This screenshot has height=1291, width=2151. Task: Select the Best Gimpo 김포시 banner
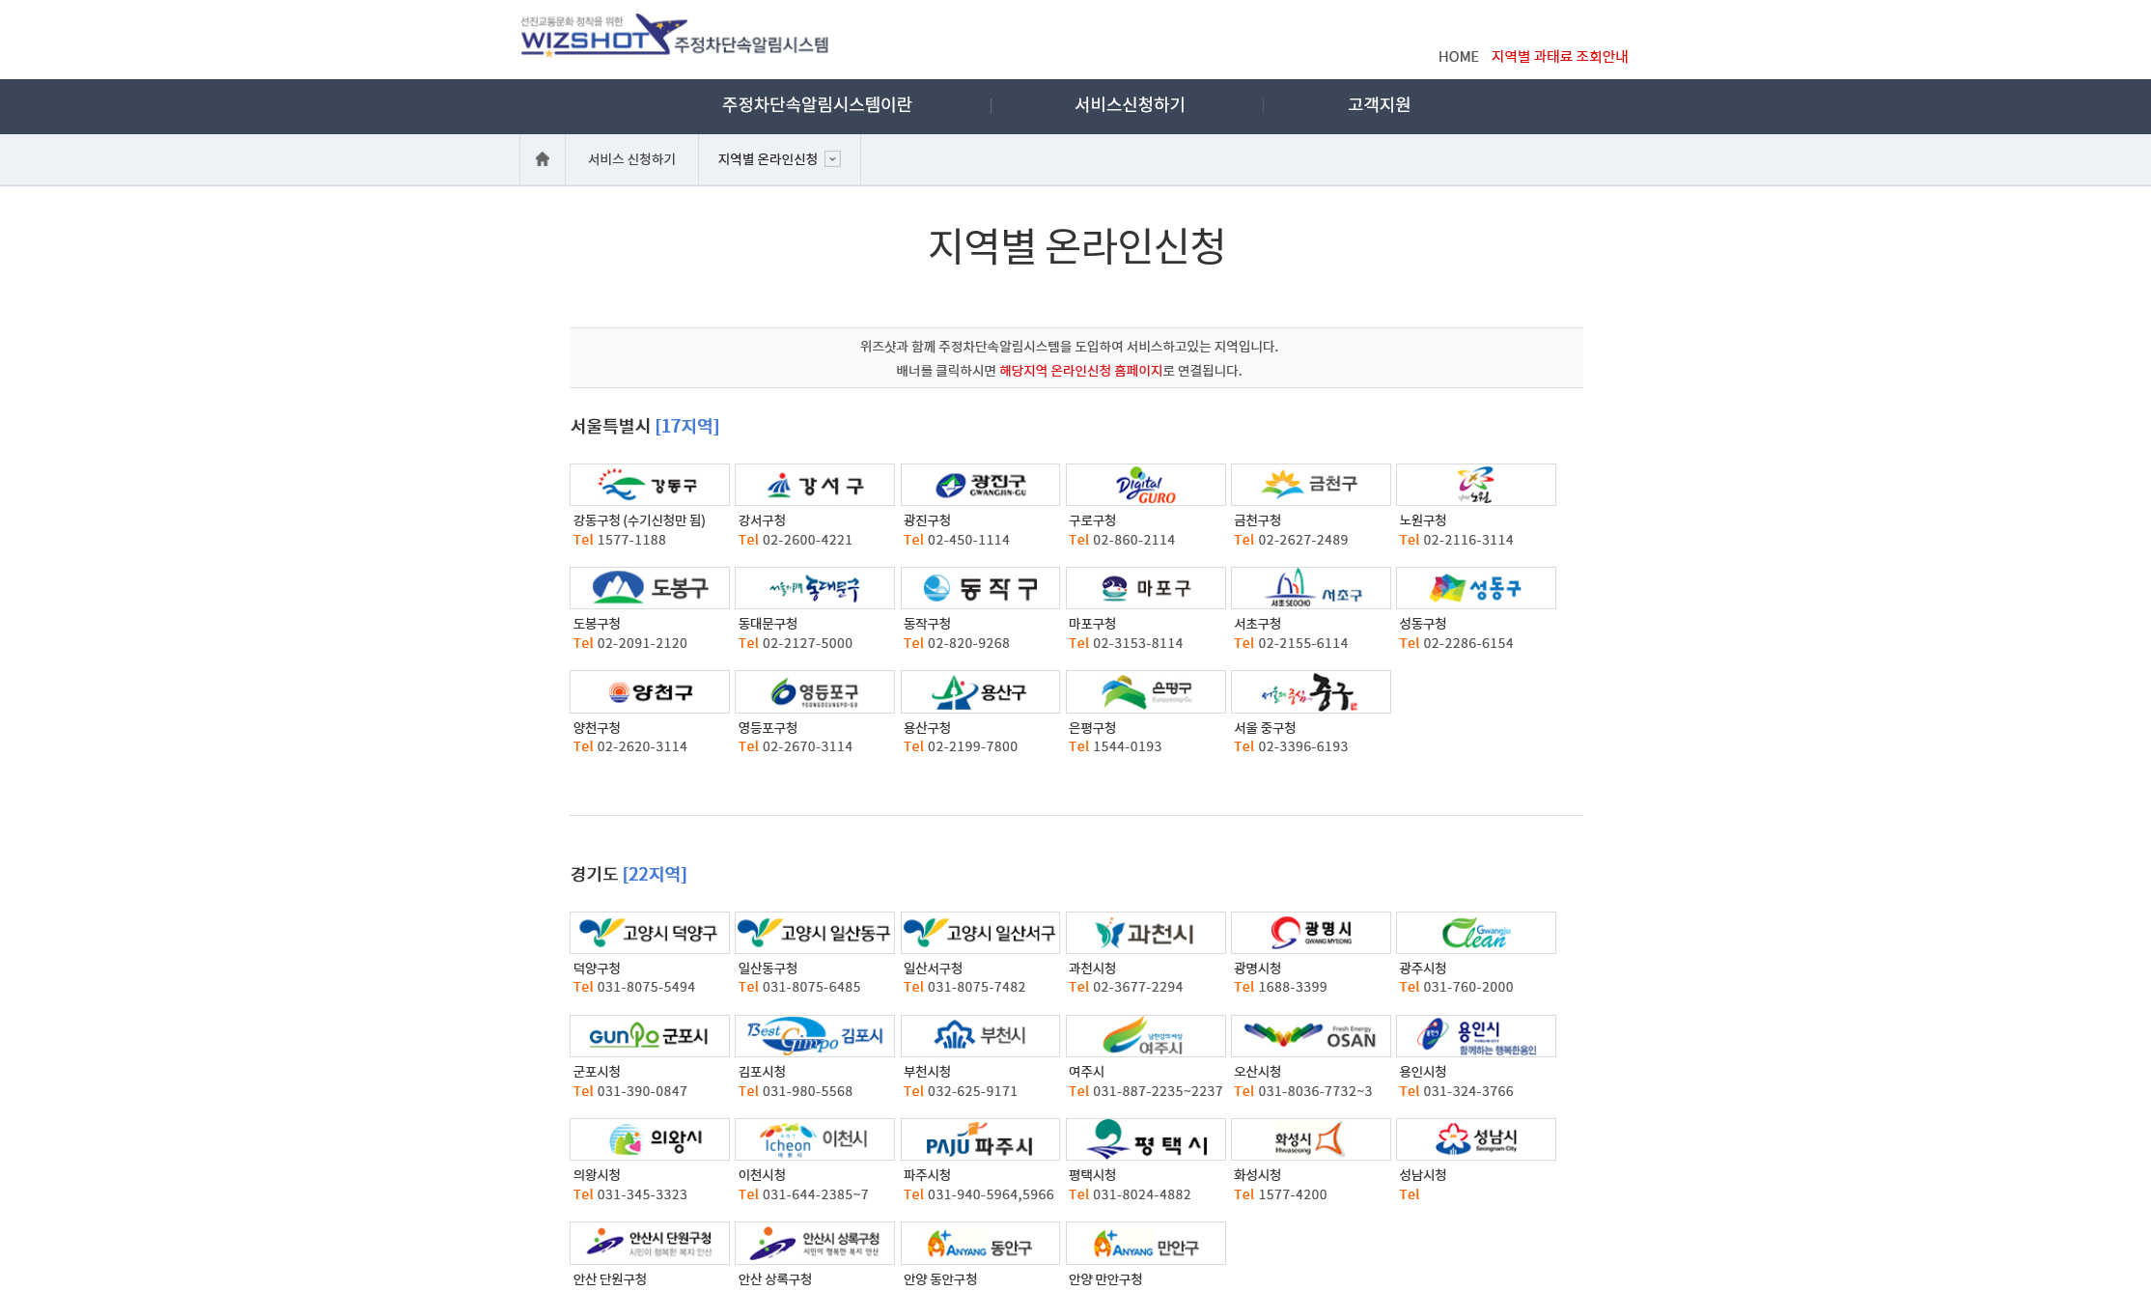coord(814,1036)
